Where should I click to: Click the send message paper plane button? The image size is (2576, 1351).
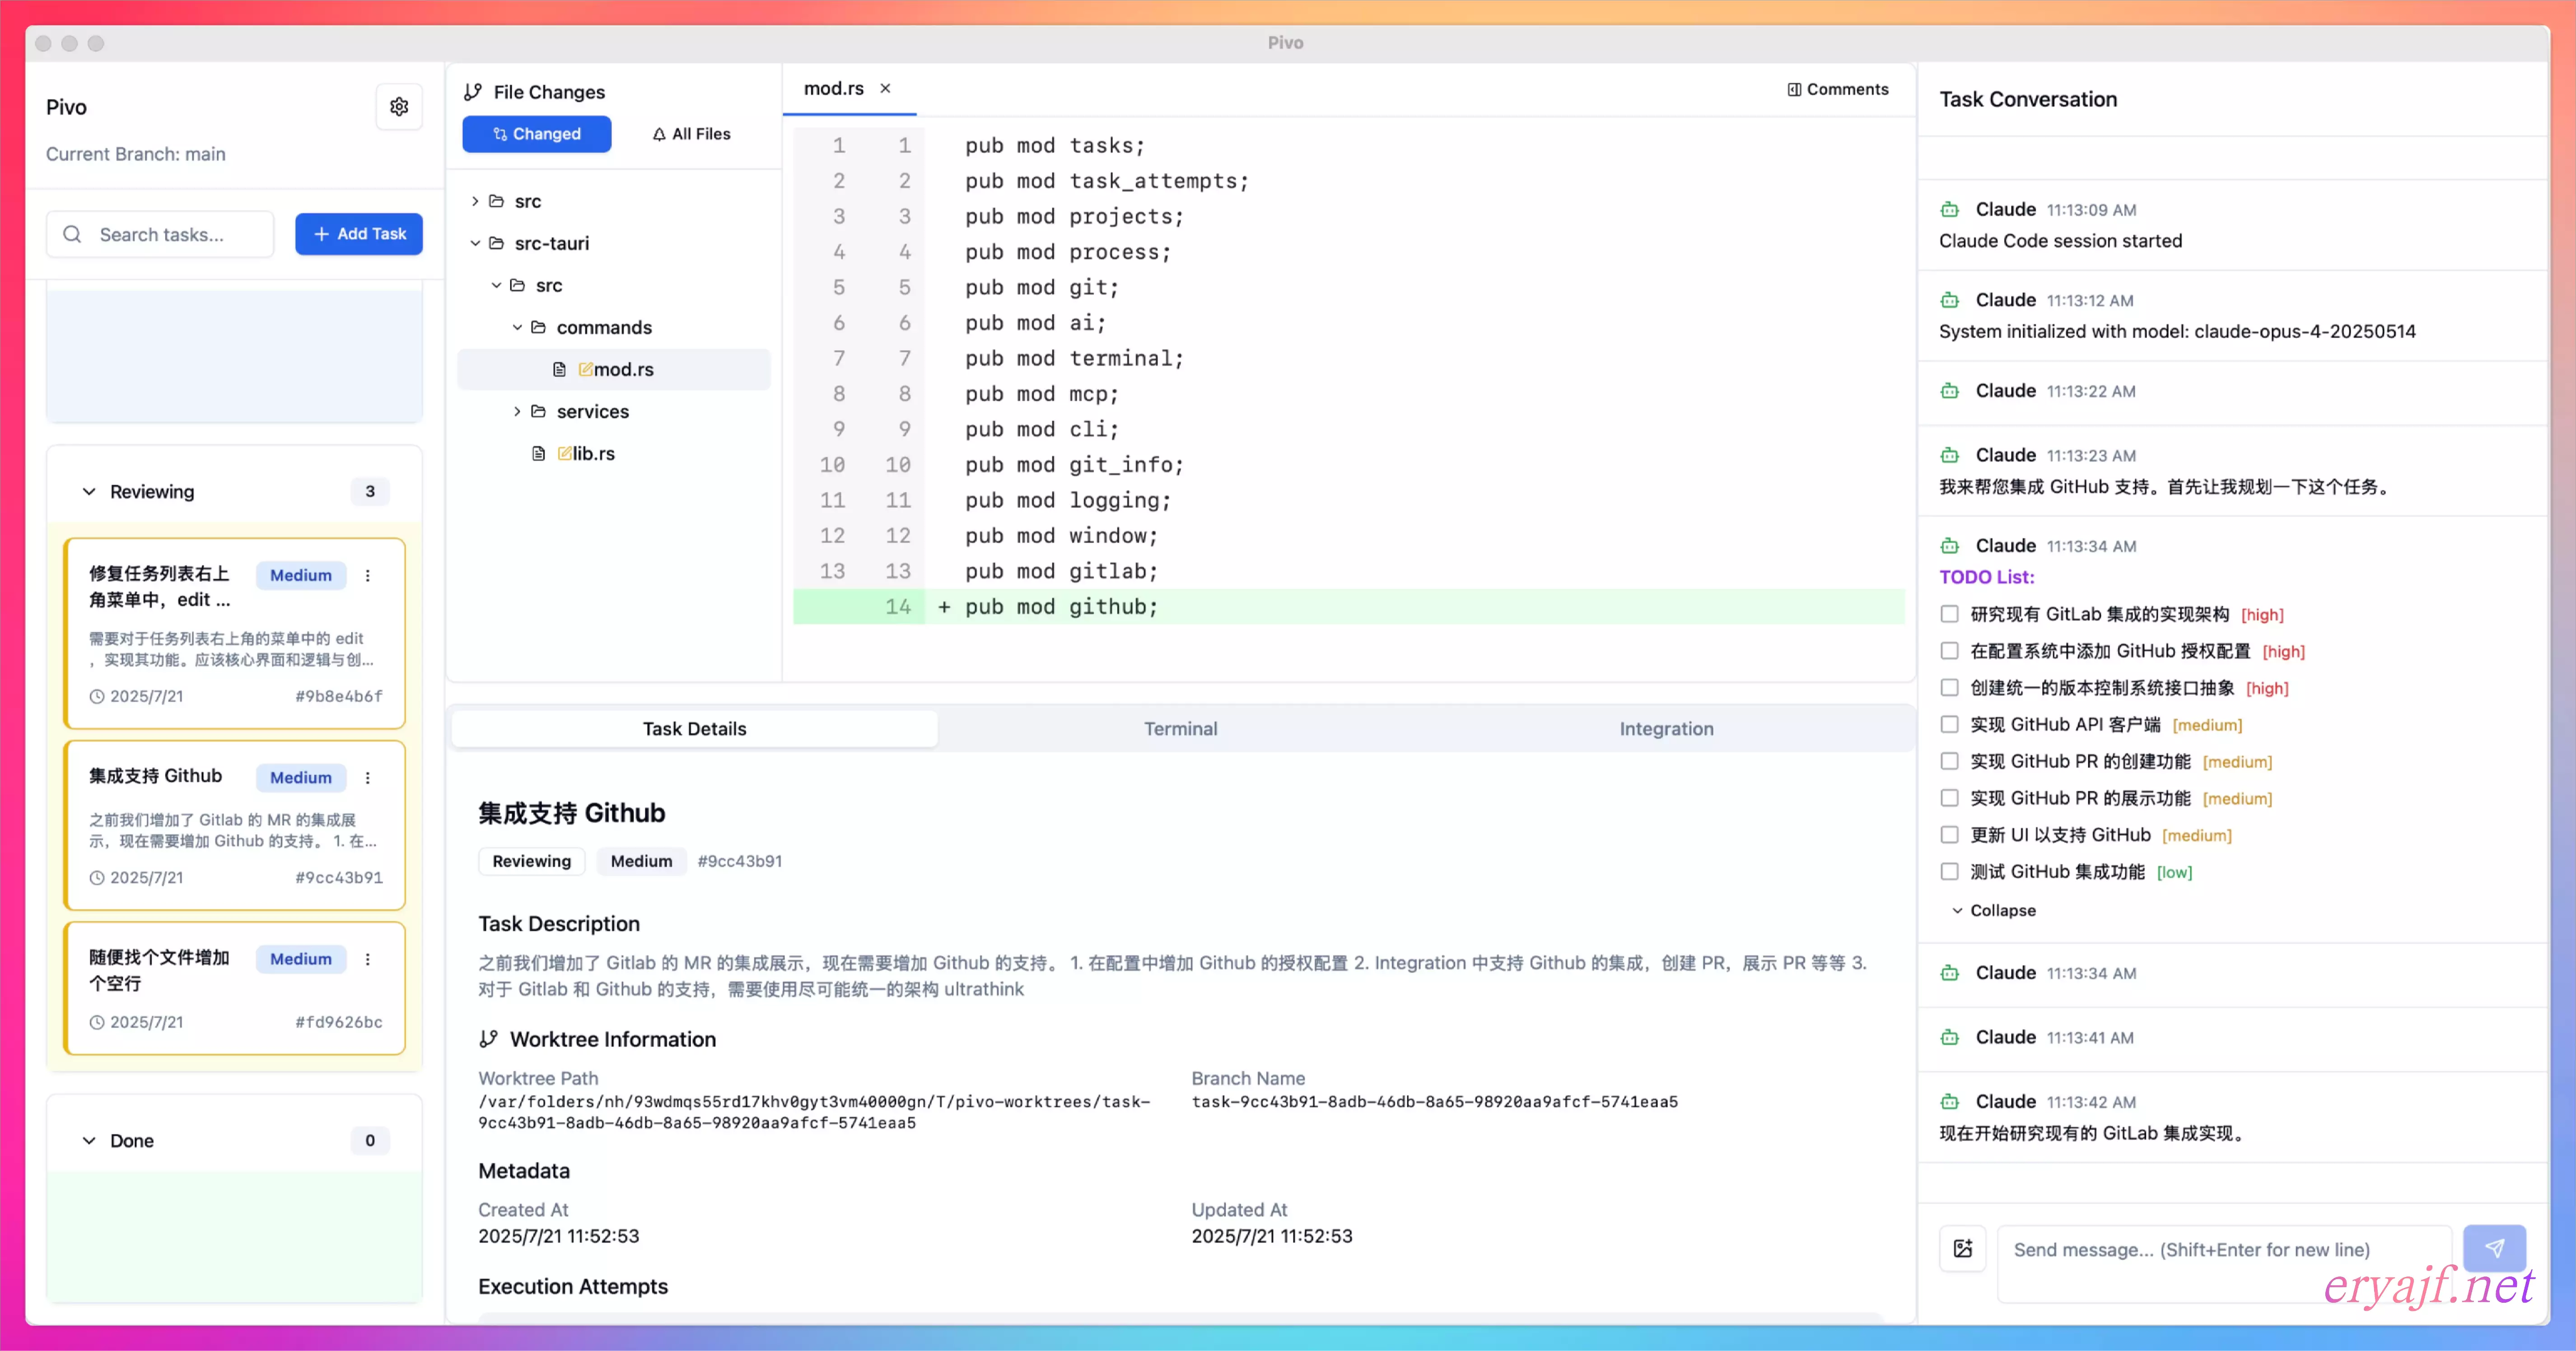pos(2494,1248)
